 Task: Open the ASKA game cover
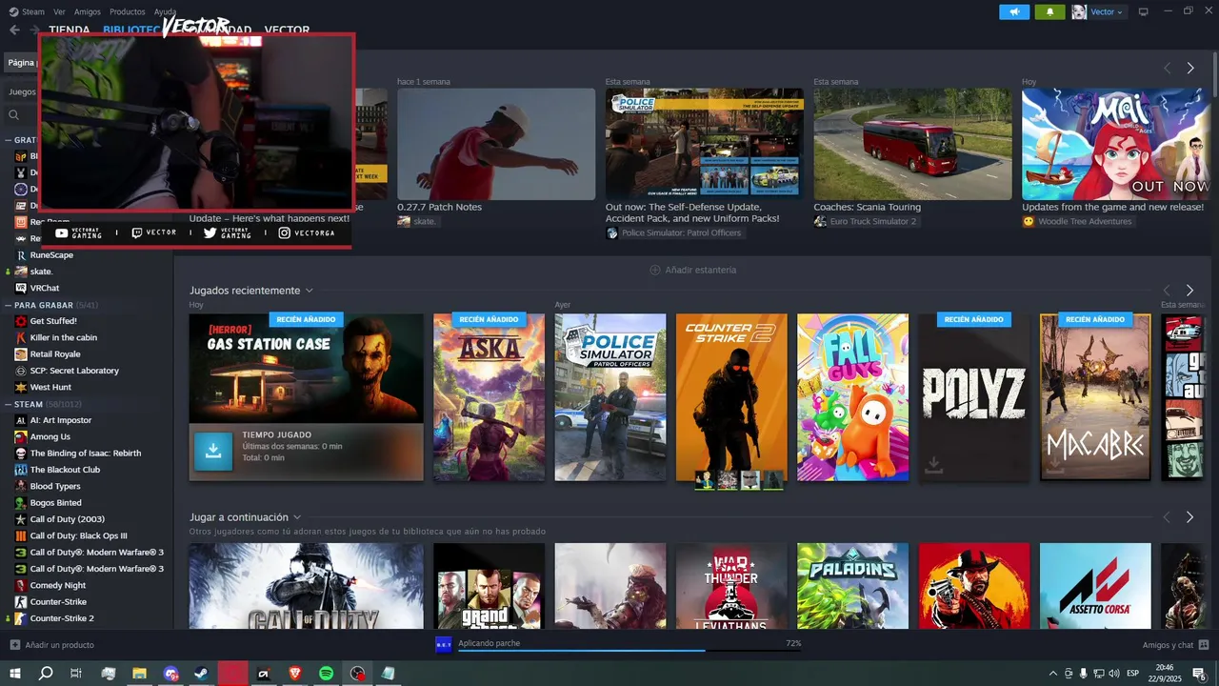pos(489,397)
